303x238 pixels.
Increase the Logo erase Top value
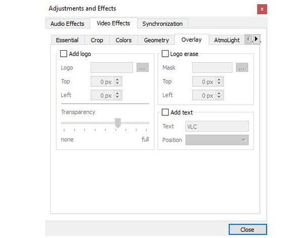point(219,79)
